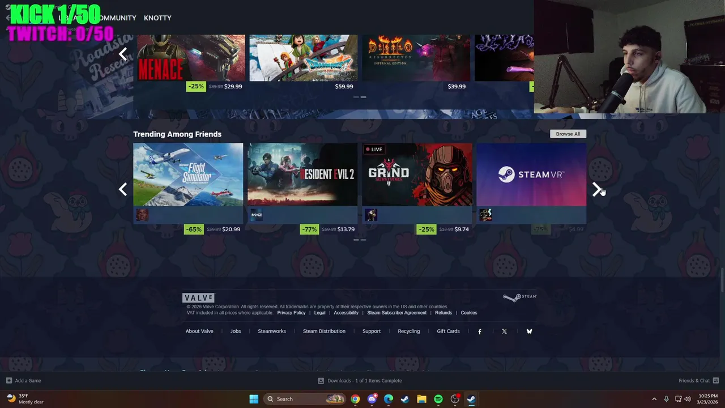Screen dimensions: 725x408
Task: Click the Valve logo in footer
Action: click(x=198, y=297)
